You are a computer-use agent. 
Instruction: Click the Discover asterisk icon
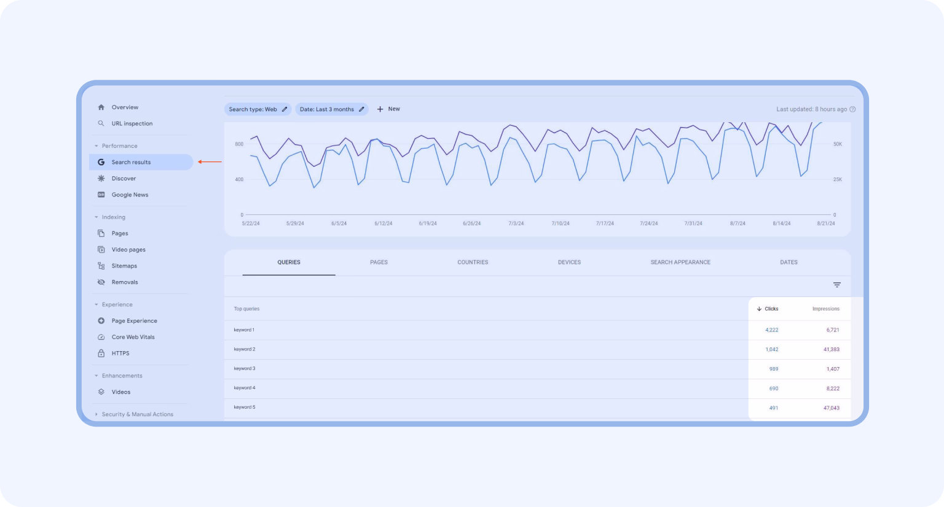tap(101, 179)
